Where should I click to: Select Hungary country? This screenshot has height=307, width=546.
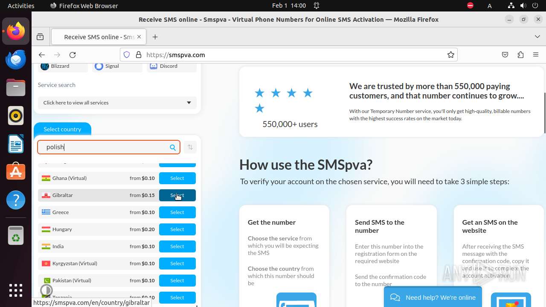point(177,229)
